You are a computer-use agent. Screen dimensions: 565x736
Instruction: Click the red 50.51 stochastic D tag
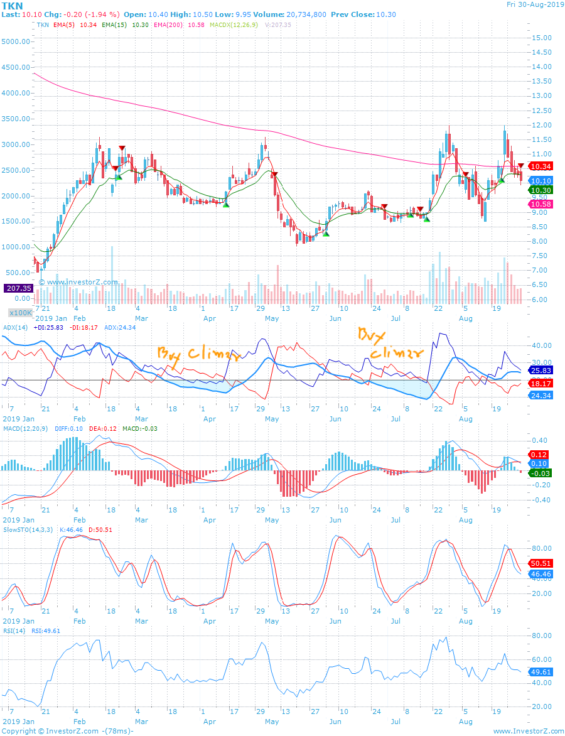[x=541, y=563]
